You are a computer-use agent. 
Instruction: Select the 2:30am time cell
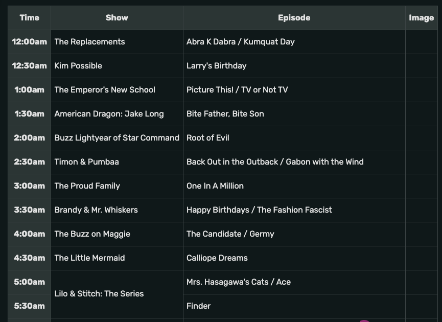[29, 162]
